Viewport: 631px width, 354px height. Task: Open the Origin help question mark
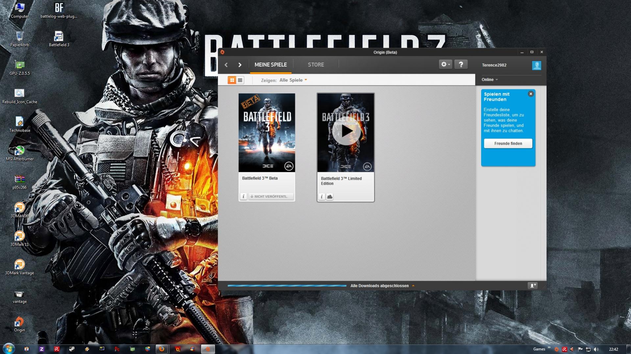[x=461, y=65]
